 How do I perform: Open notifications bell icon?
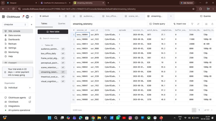(23, 17)
